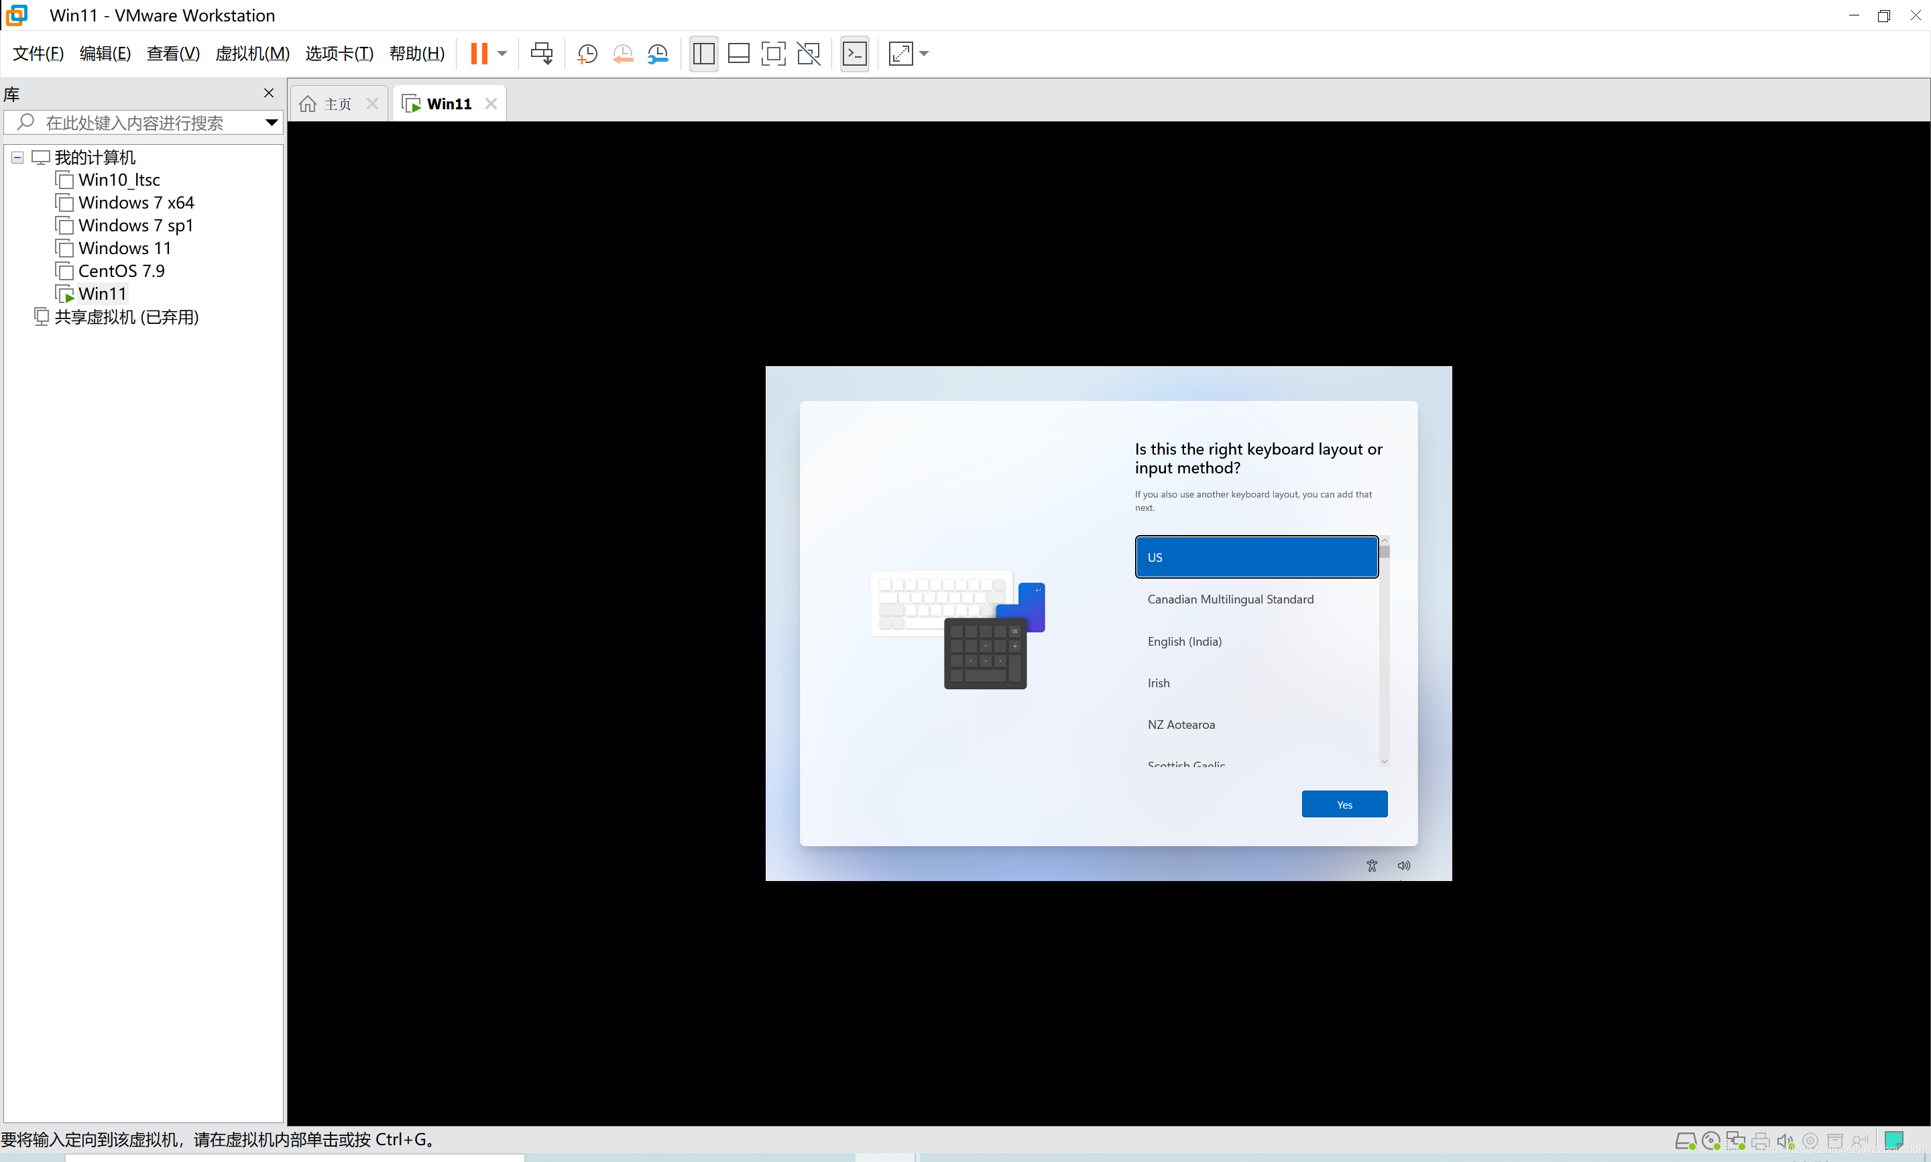1931x1162 pixels.
Task: Select the Windows 7 x64 virtual machine
Action: coord(136,202)
